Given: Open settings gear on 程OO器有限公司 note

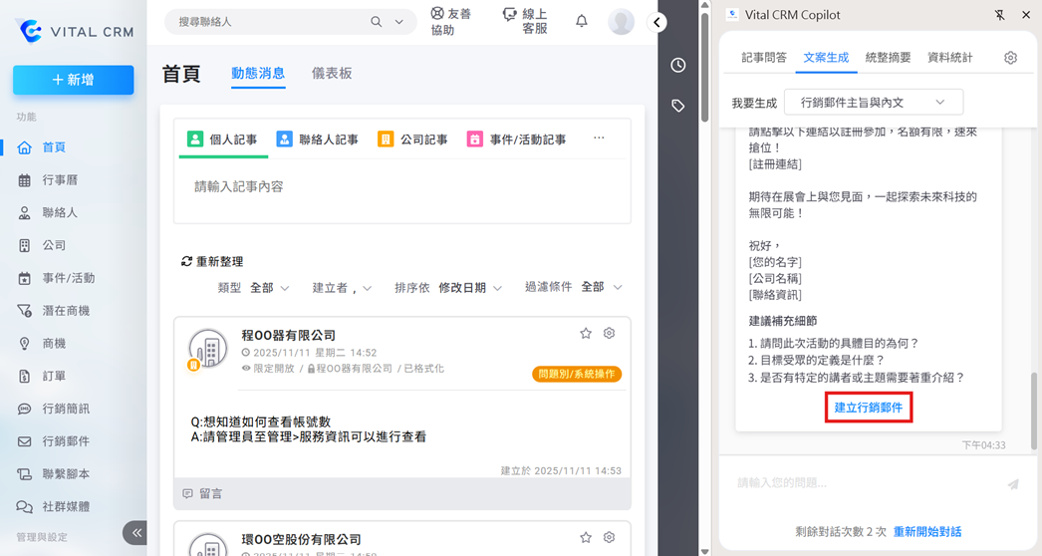Looking at the screenshot, I should (610, 334).
